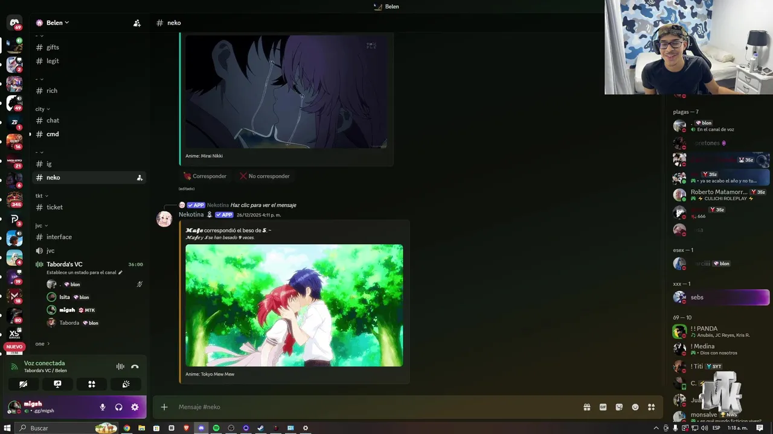Click the Corresponder button
Viewport: 773px width, 434px height.
tap(205, 176)
